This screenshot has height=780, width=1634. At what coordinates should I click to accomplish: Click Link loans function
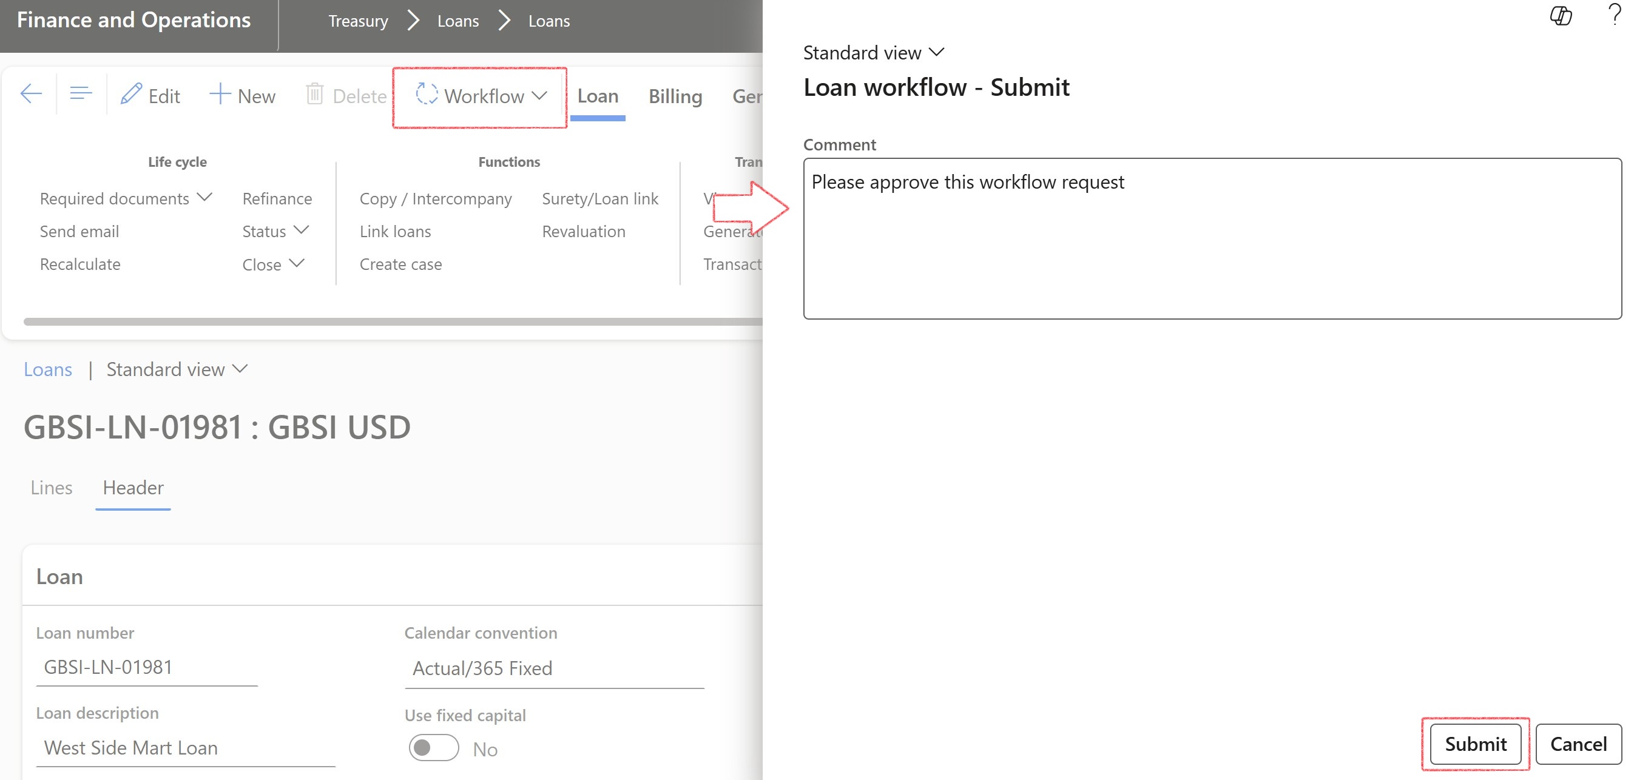395,232
